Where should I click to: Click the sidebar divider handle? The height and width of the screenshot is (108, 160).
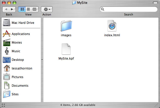click(x=42, y=60)
